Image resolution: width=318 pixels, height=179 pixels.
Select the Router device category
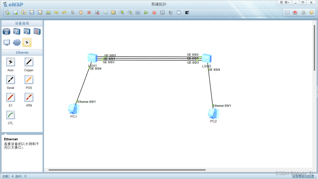[x=7, y=31]
